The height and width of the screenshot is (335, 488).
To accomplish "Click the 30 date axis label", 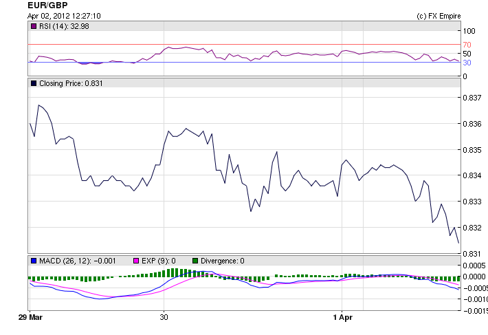I will (164, 317).
